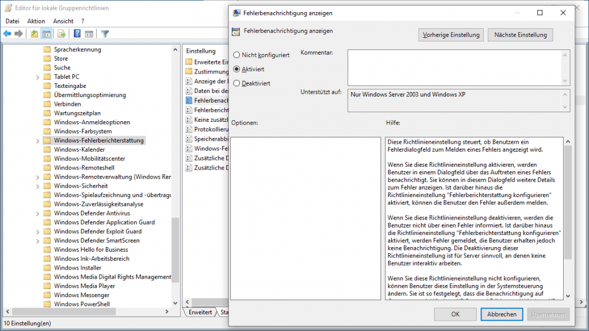Click the Help question mark toolbar icon

(78, 33)
